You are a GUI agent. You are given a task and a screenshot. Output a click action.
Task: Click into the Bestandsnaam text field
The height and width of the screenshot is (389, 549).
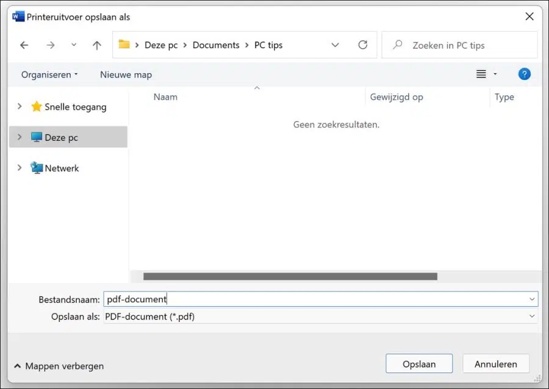pyautogui.click(x=321, y=299)
